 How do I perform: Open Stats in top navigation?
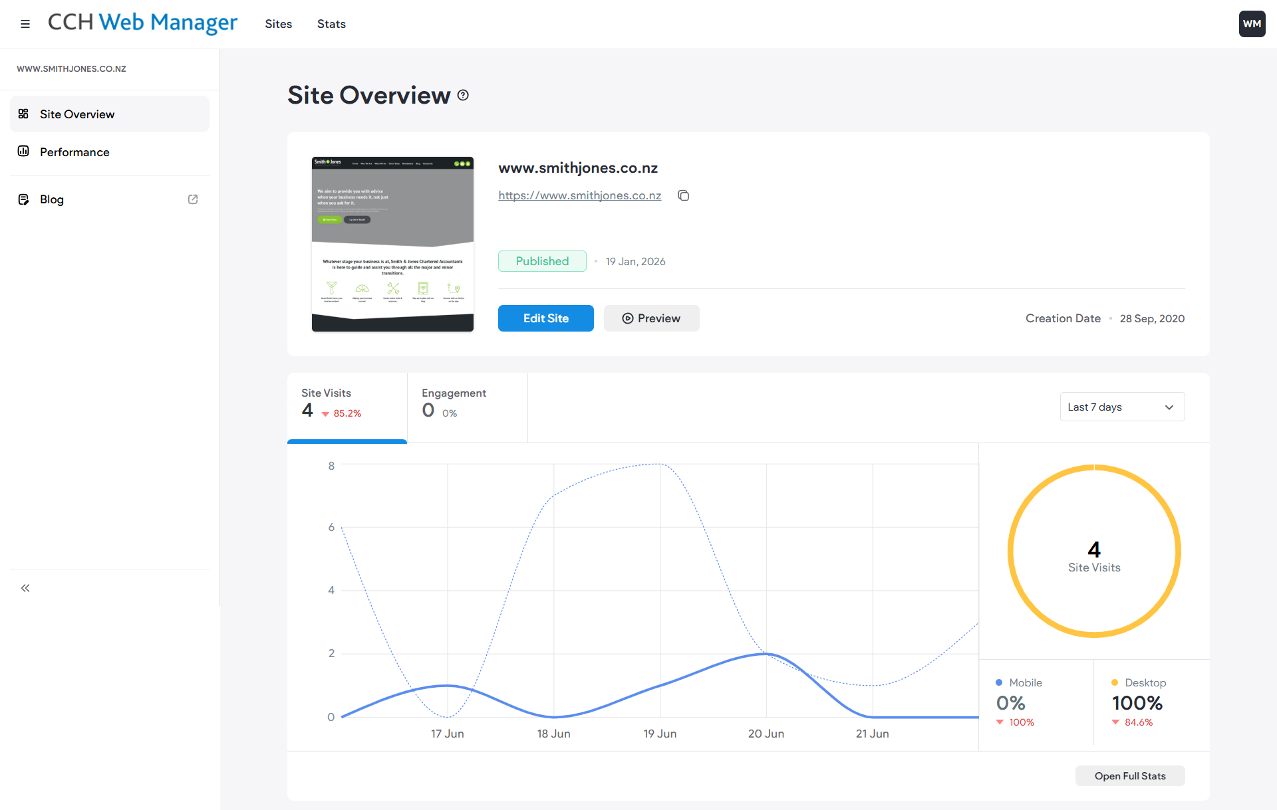331,24
